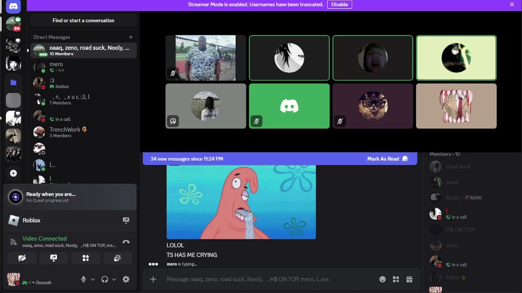This screenshot has width=522, height=293.
Task: Click the Video Connected status text
Action: tap(44, 238)
